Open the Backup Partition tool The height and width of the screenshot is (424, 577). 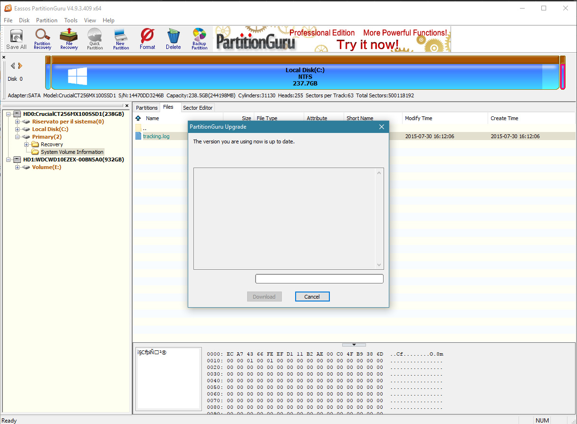click(x=199, y=39)
